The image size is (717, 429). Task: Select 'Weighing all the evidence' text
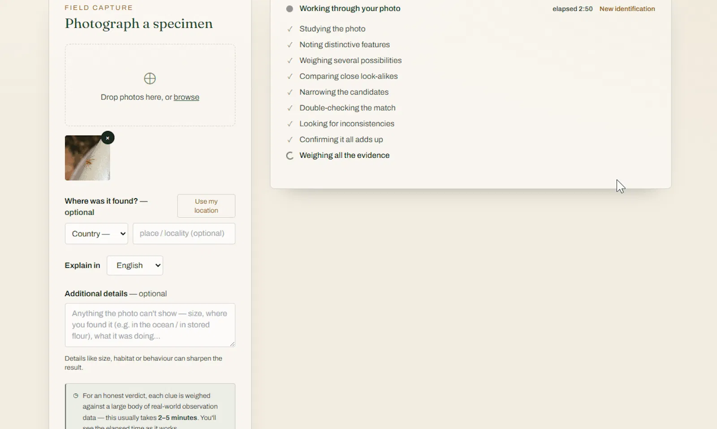[345, 156]
